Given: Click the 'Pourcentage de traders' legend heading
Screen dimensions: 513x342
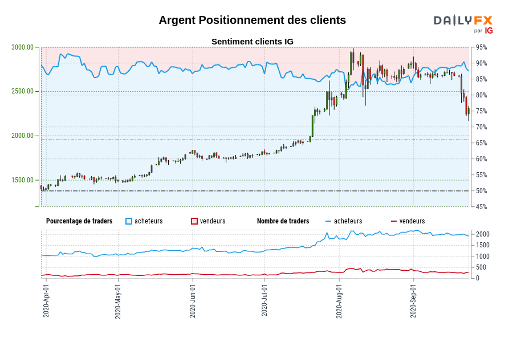Looking at the screenshot, I should click(x=79, y=221).
